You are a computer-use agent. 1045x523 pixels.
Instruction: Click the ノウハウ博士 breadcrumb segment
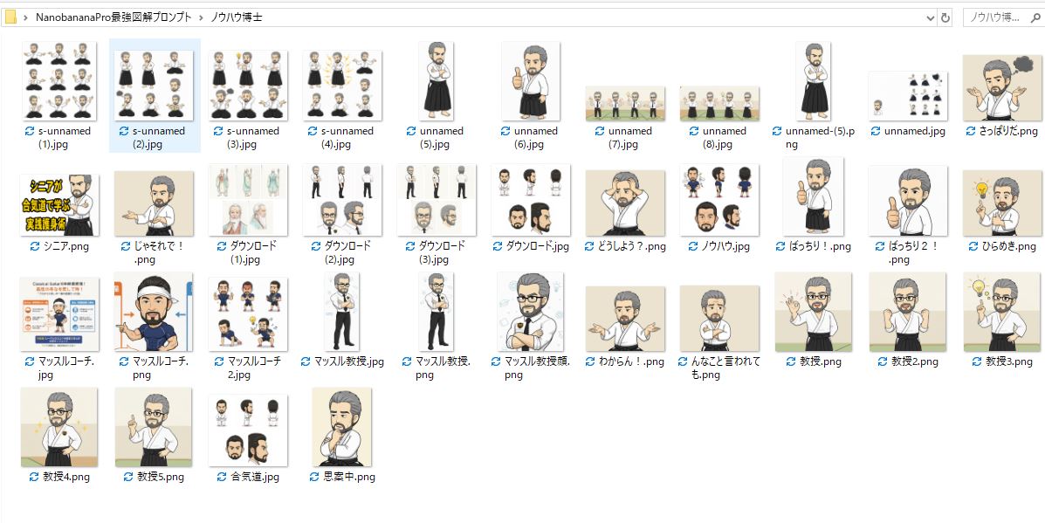tap(236, 17)
